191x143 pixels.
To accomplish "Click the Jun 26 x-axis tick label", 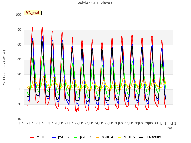I will [114, 123].
